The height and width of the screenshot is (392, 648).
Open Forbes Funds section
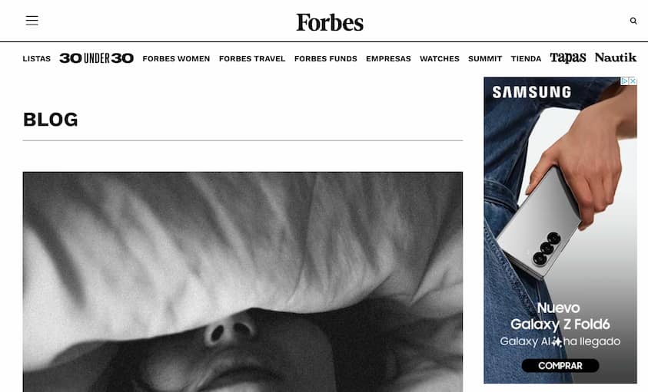click(x=326, y=58)
